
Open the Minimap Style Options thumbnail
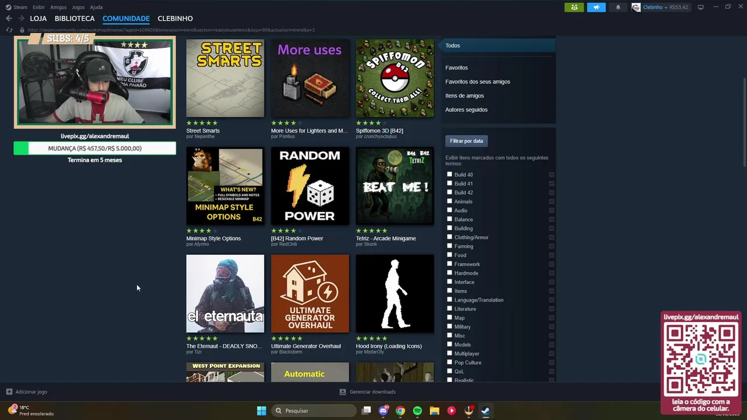tap(225, 185)
